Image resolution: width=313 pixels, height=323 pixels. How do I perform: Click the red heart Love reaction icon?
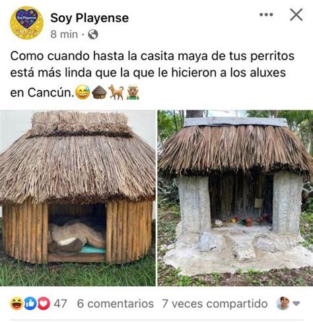coord(44,303)
